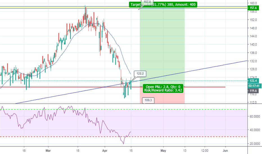The image size is (262, 154).
Task: Click the 136.0 price scale value
Action: (253, 53)
